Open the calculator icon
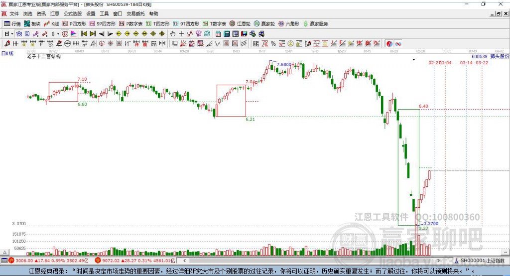Viewport: 510px width, 276px height. coord(227,34)
